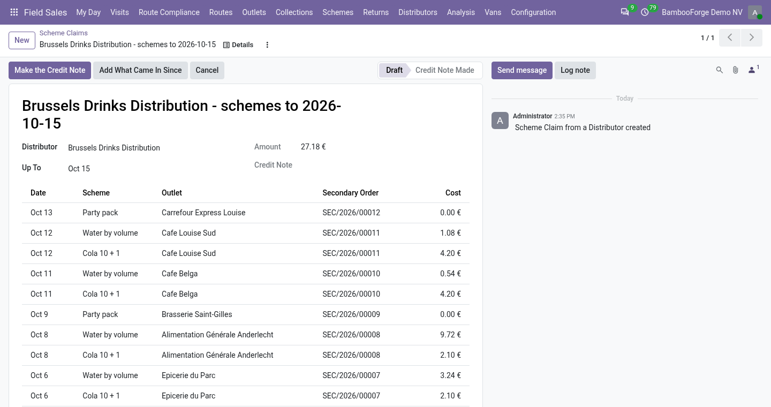This screenshot has height=407, width=771.
Task: Click the Carrefour Express Louise outlet cell
Action: coord(238,213)
